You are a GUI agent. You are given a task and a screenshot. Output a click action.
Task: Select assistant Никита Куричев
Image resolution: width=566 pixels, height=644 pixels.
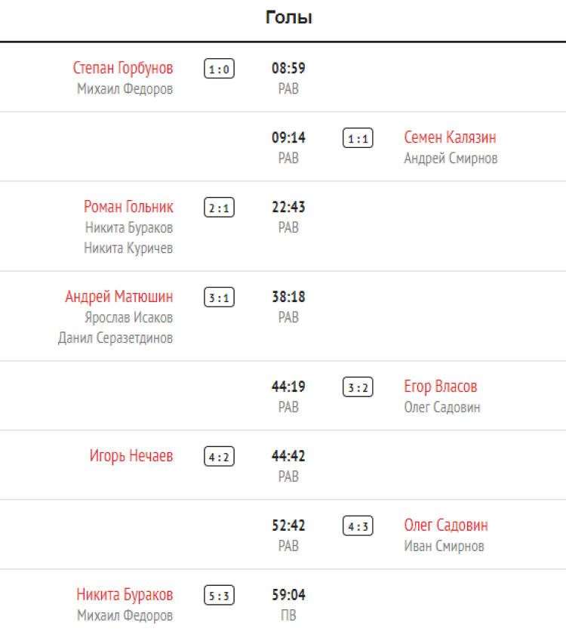pos(128,248)
